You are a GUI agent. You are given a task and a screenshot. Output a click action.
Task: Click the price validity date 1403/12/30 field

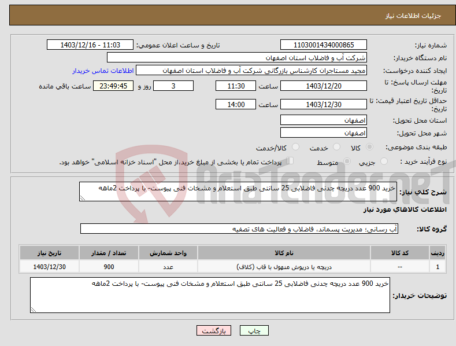tap(324, 104)
